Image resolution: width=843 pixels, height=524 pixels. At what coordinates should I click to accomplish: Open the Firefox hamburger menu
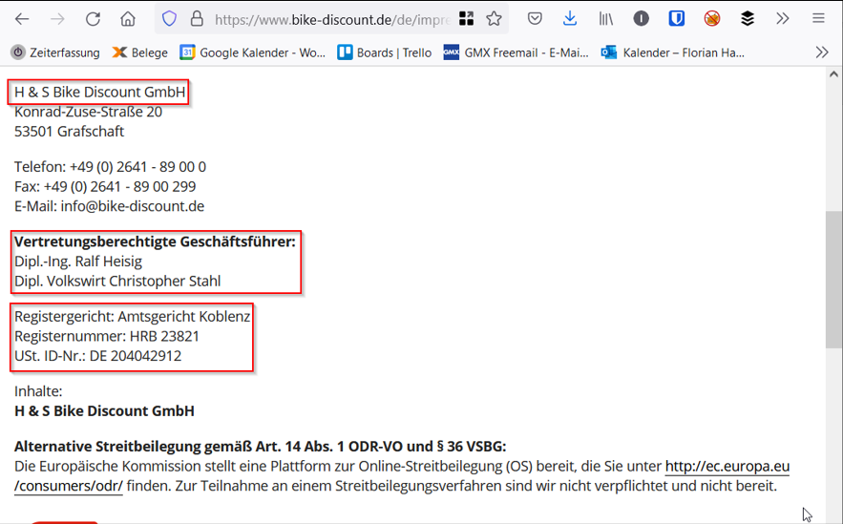coord(818,19)
